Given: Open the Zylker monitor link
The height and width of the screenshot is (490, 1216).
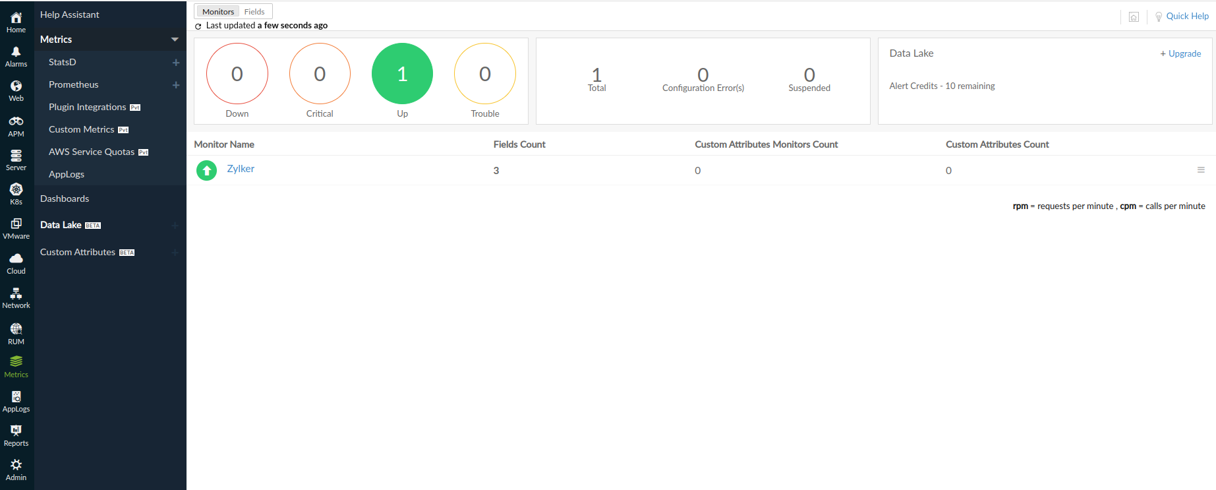Looking at the screenshot, I should [241, 169].
